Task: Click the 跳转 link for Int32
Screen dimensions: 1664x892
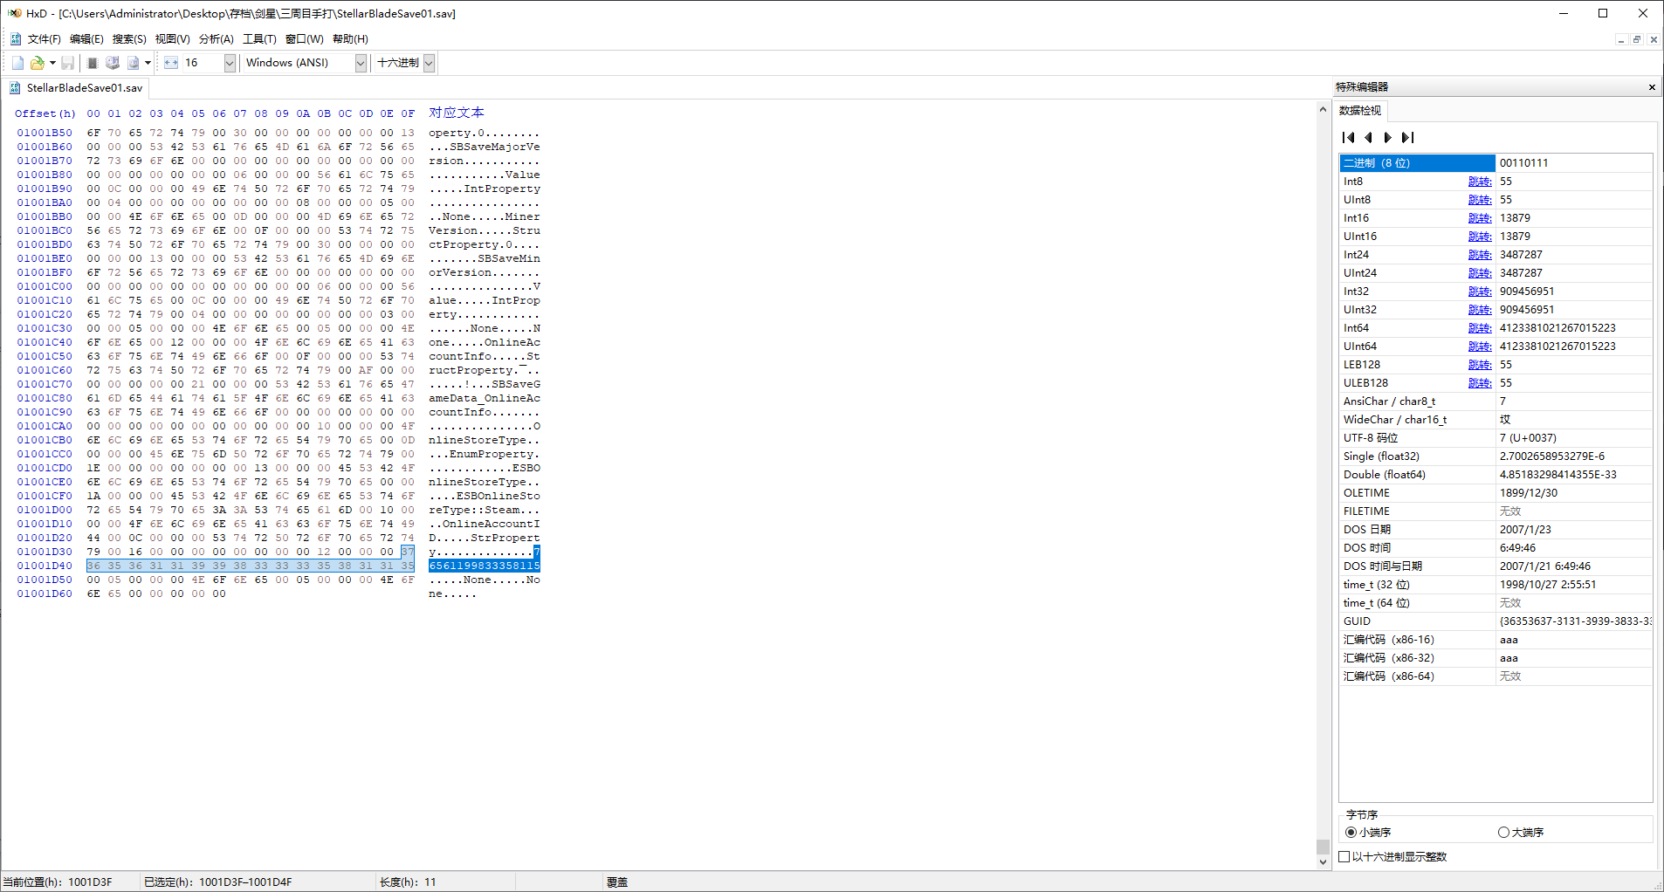Action: pyautogui.click(x=1479, y=292)
